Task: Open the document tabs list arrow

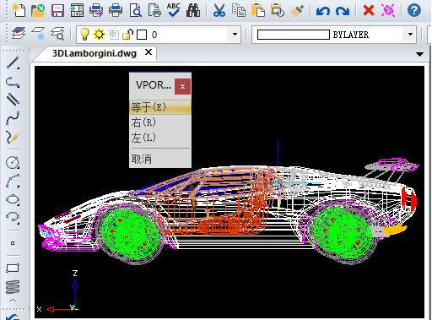Action: click(419, 54)
